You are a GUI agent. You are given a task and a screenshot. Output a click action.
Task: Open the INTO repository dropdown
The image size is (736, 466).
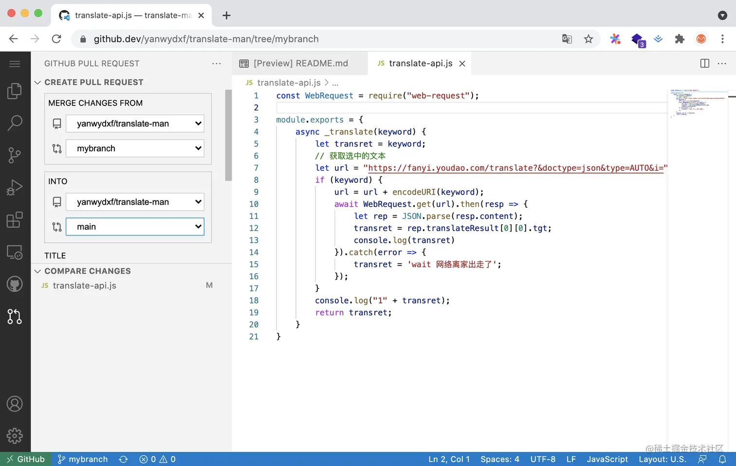point(135,202)
